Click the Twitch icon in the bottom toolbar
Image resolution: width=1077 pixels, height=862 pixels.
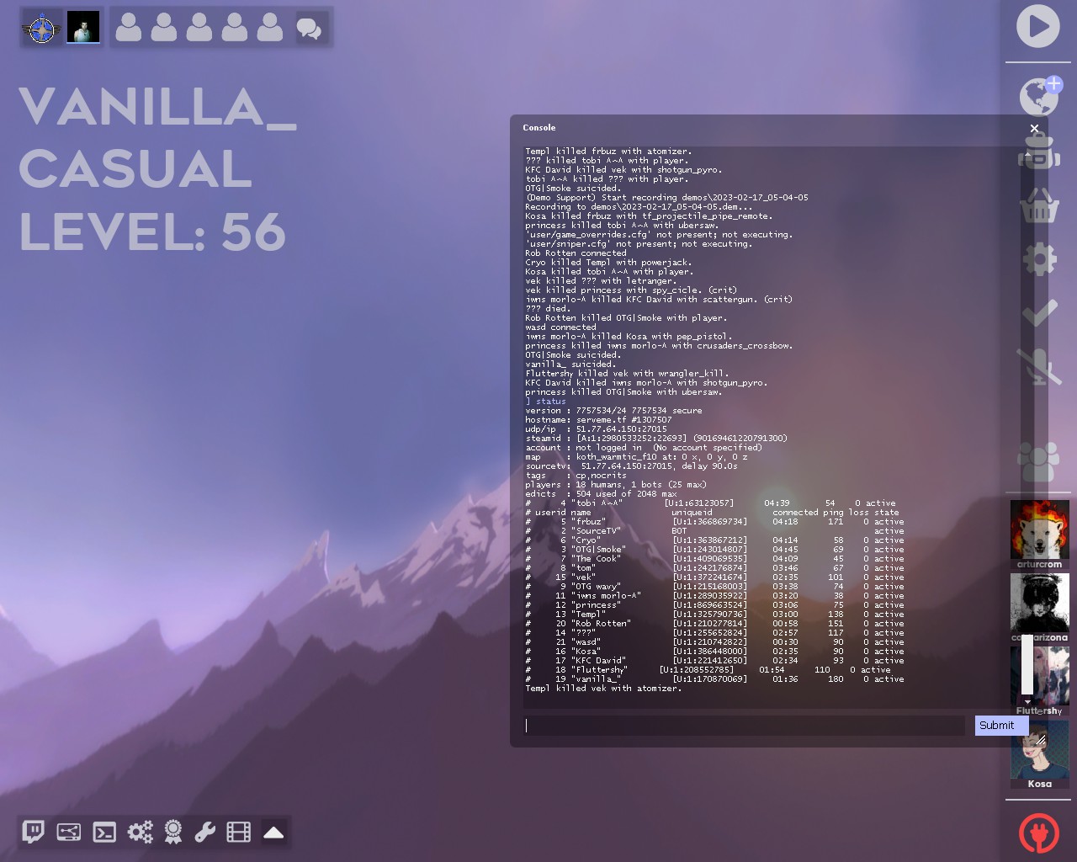tap(33, 833)
